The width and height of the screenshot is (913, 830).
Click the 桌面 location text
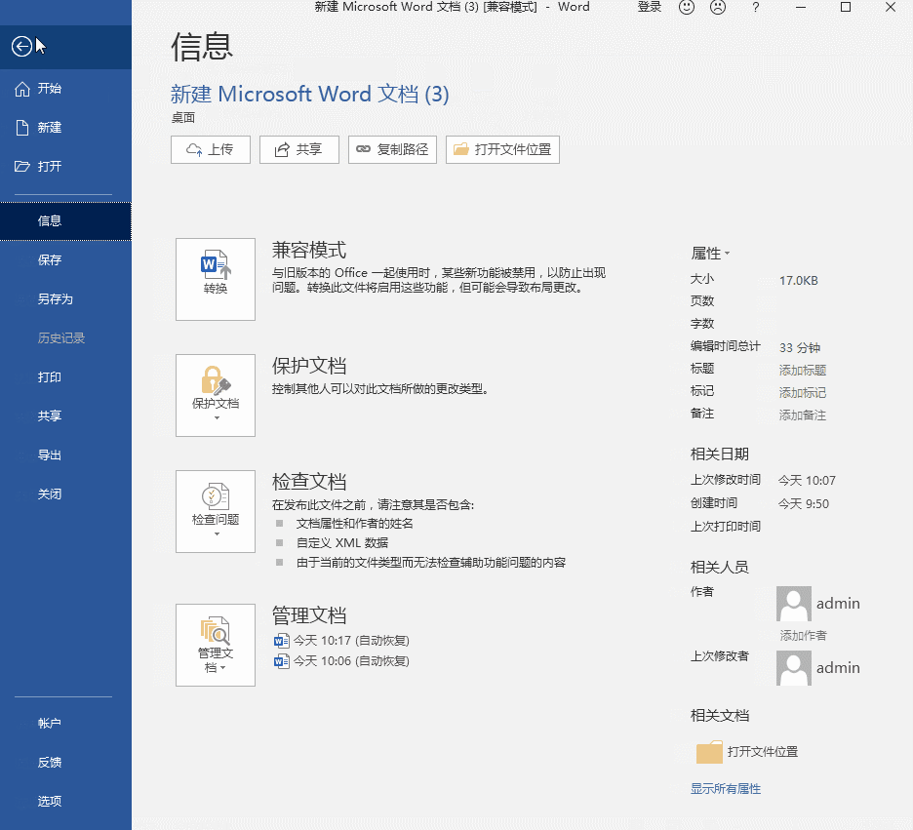coord(182,118)
